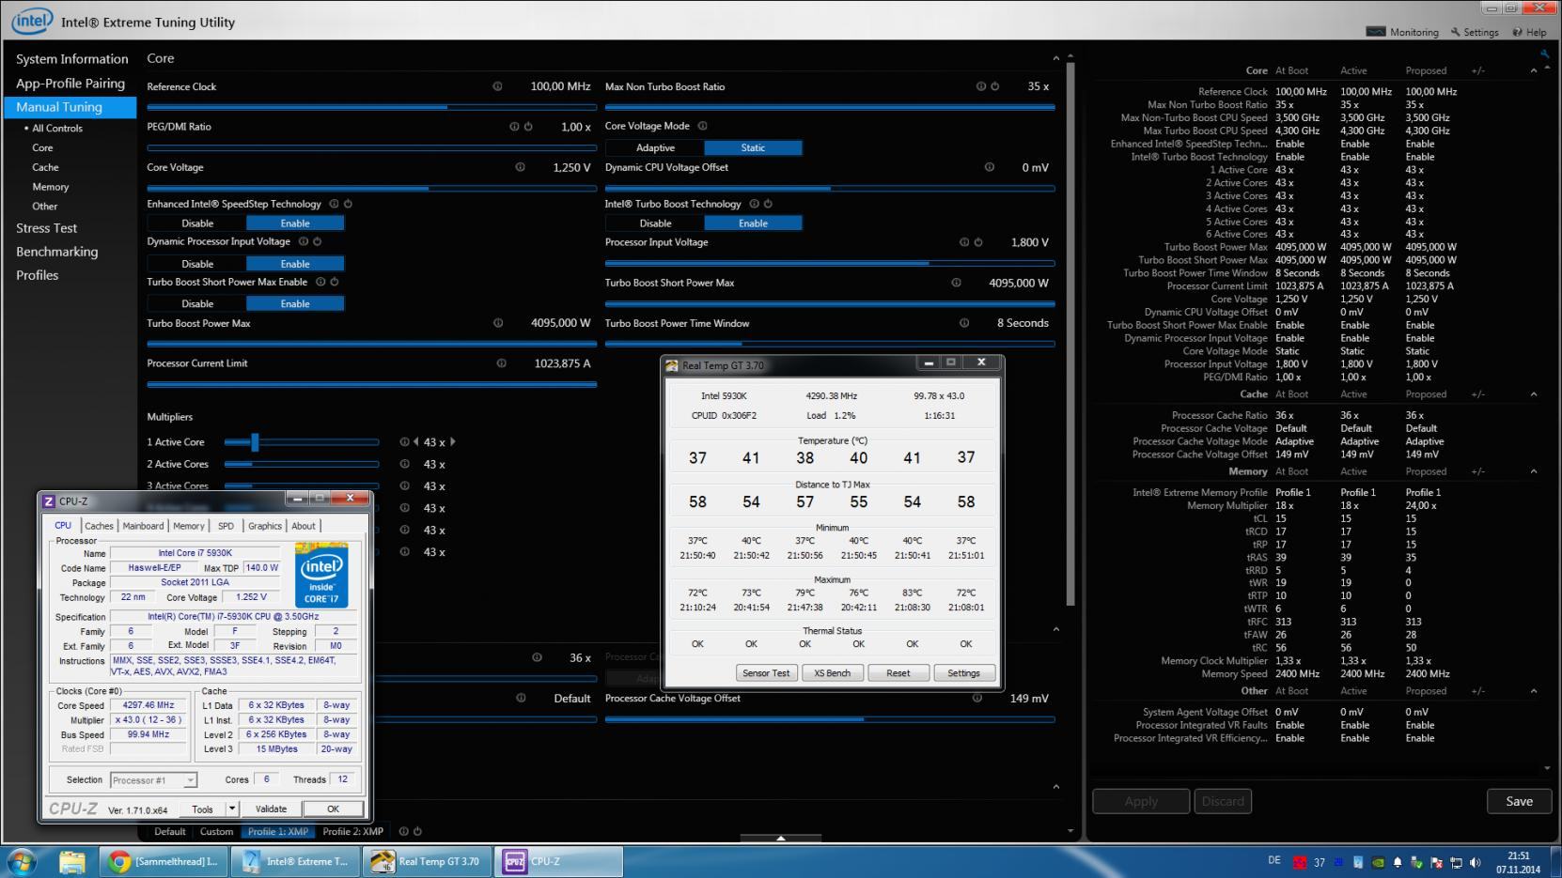This screenshot has height=878, width=1562.
Task: Collapse the Cache group in the summary panel
Action: (1534, 394)
